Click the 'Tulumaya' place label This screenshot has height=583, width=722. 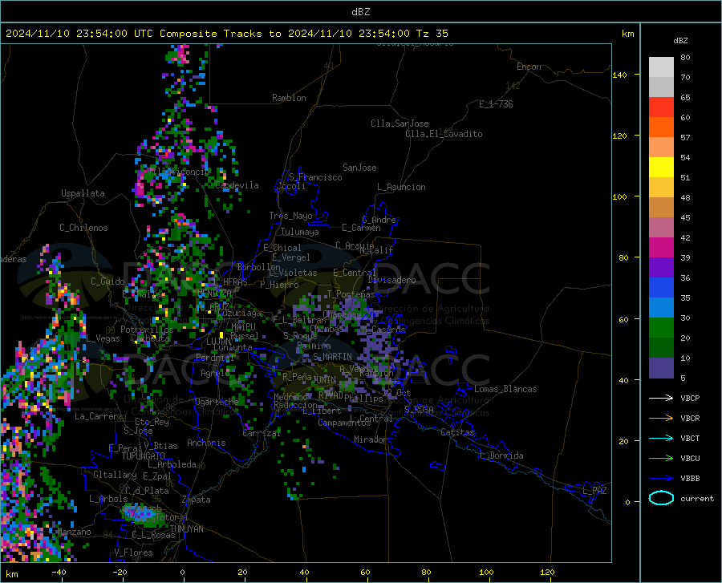pyautogui.click(x=300, y=232)
